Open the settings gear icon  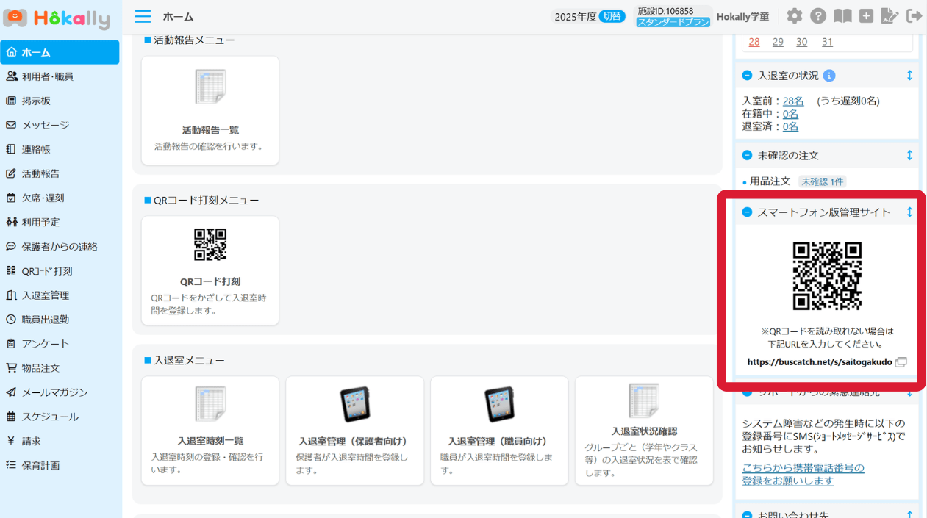click(795, 16)
